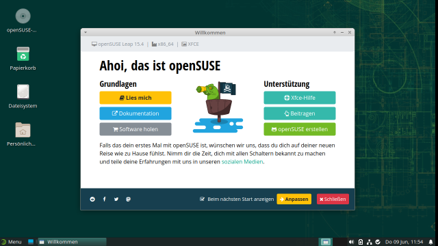Image resolution: width=438 pixels, height=246 pixels.
Task: Click the volume icon in system tray
Action: [x=351, y=242]
